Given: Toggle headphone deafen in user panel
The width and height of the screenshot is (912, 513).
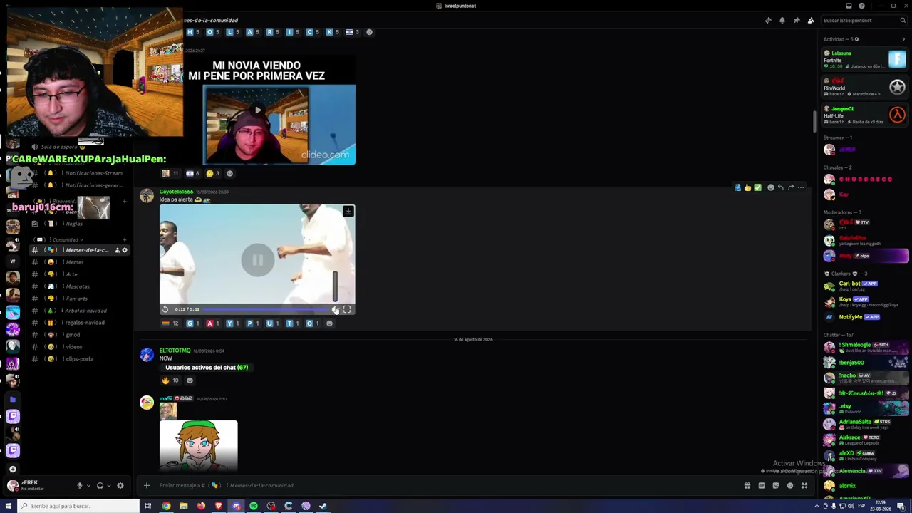Looking at the screenshot, I should click(100, 486).
